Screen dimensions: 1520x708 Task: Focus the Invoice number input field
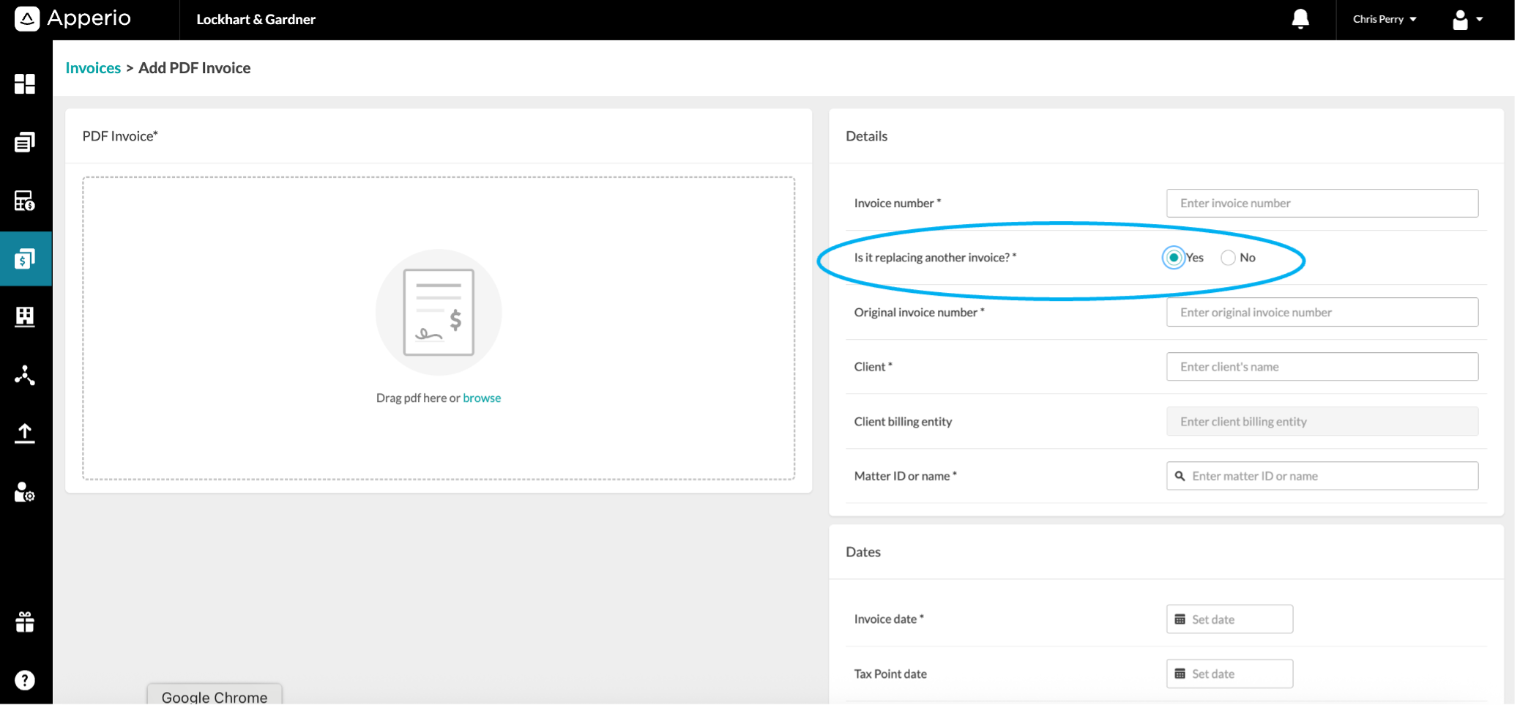click(1322, 203)
